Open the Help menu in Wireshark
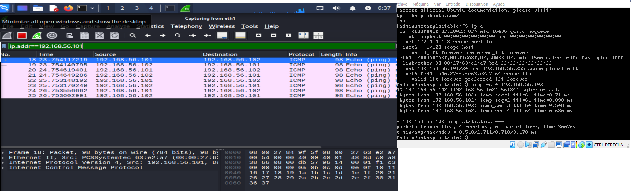This screenshot has width=634, height=191. (272, 26)
